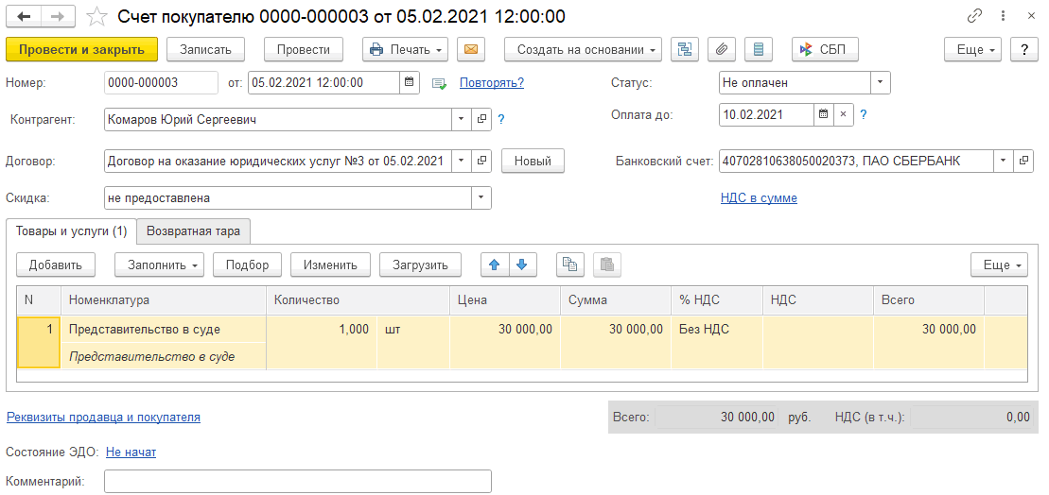This screenshot has height=495, width=1049.
Task: Open the document structure icon
Action: (684, 50)
